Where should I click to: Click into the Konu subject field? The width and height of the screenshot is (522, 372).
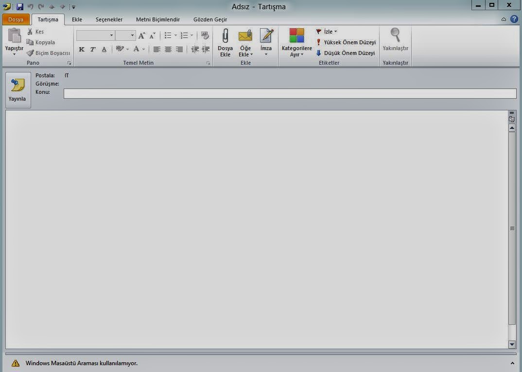pyautogui.click(x=290, y=93)
